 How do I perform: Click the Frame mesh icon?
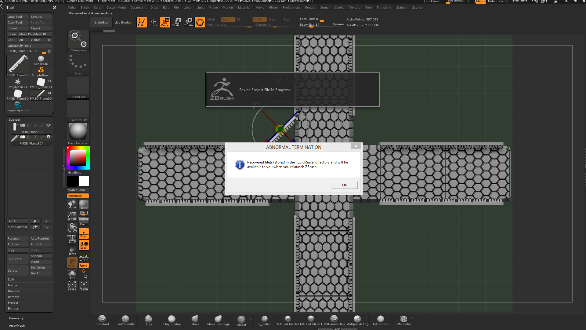(84, 286)
